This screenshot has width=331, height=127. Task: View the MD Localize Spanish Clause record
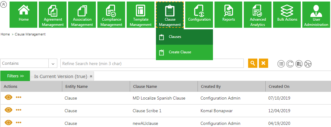pos(8,97)
